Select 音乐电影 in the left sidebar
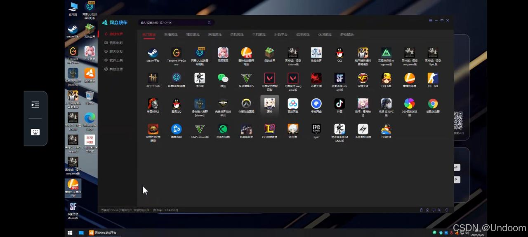 [113, 43]
